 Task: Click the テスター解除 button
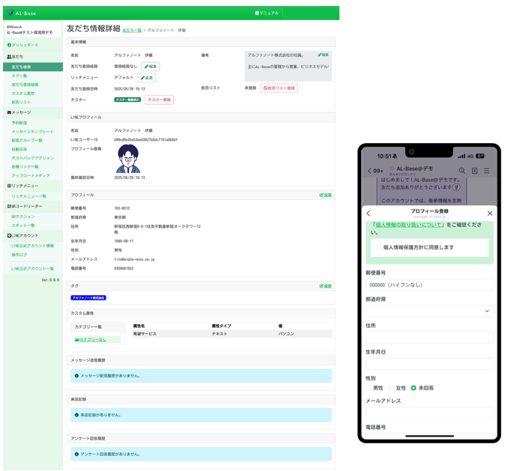[159, 100]
